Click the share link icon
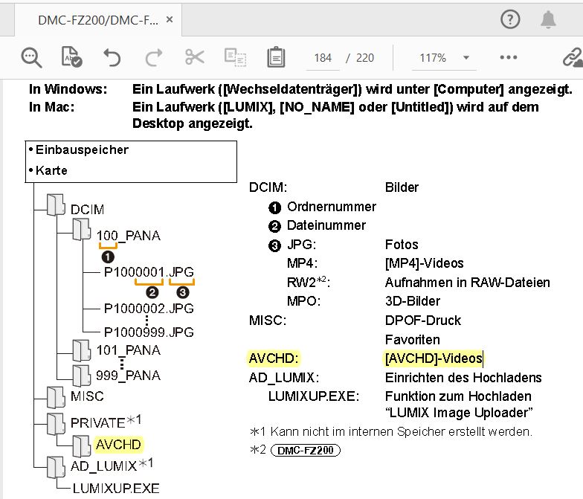This screenshot has height=499, width=583. pyautogui.click(x=571, y=57)
